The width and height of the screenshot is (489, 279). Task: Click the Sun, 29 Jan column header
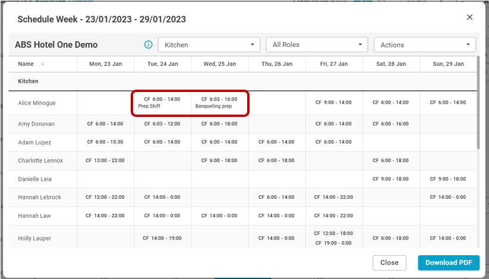coord(448,64)
